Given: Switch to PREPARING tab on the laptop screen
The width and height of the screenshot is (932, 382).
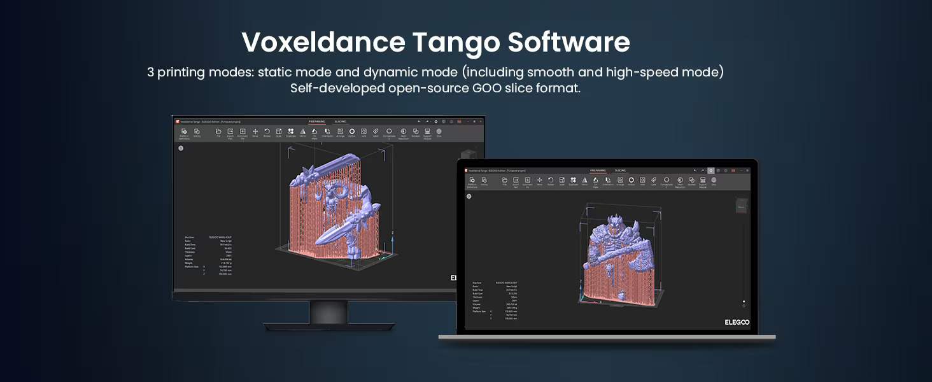Looking at the screenshot, I should pyautogui.click(x=598, y=171).
